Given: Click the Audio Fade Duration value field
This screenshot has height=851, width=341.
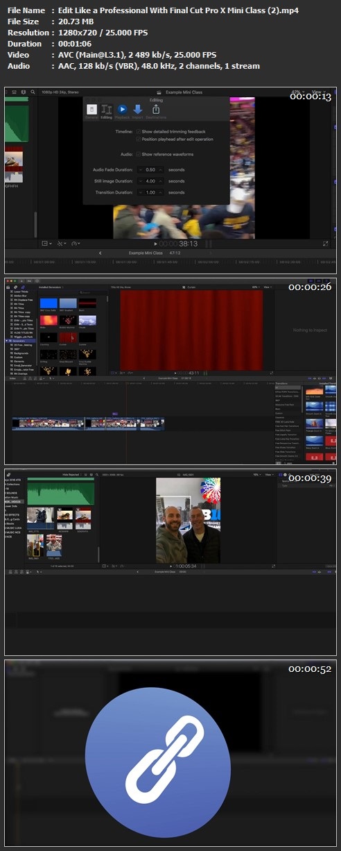Looking at the screenshot, I should (149, 169).
